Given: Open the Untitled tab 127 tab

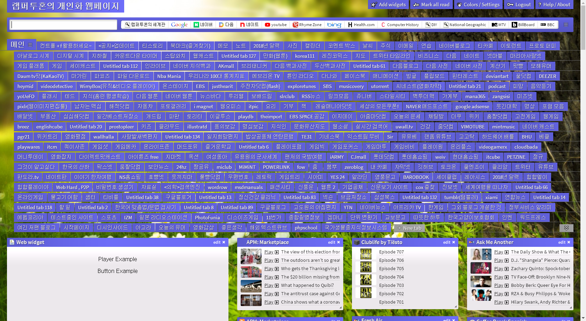Looking at the screenshot, I should tap(239, 56).
